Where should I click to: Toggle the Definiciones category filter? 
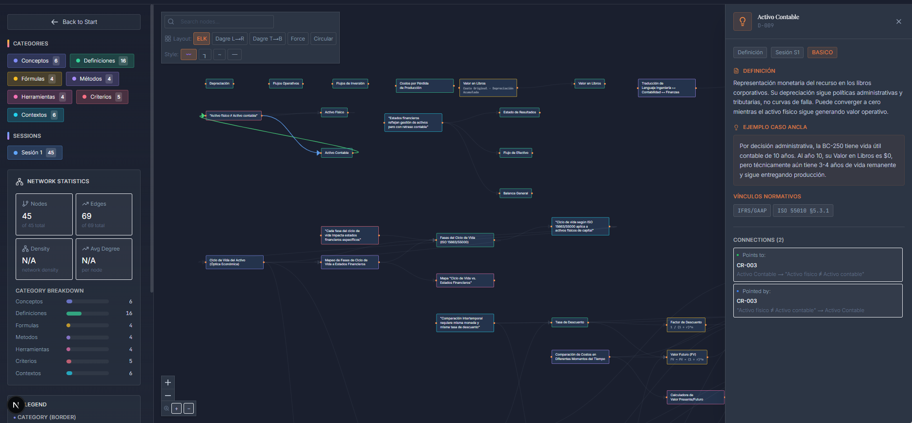(x=102, y=61)
